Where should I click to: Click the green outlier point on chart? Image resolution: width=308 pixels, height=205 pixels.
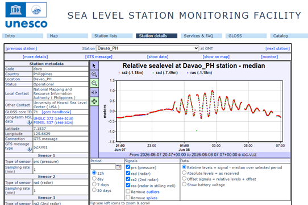pyautogui.click(x=197, y=131)
